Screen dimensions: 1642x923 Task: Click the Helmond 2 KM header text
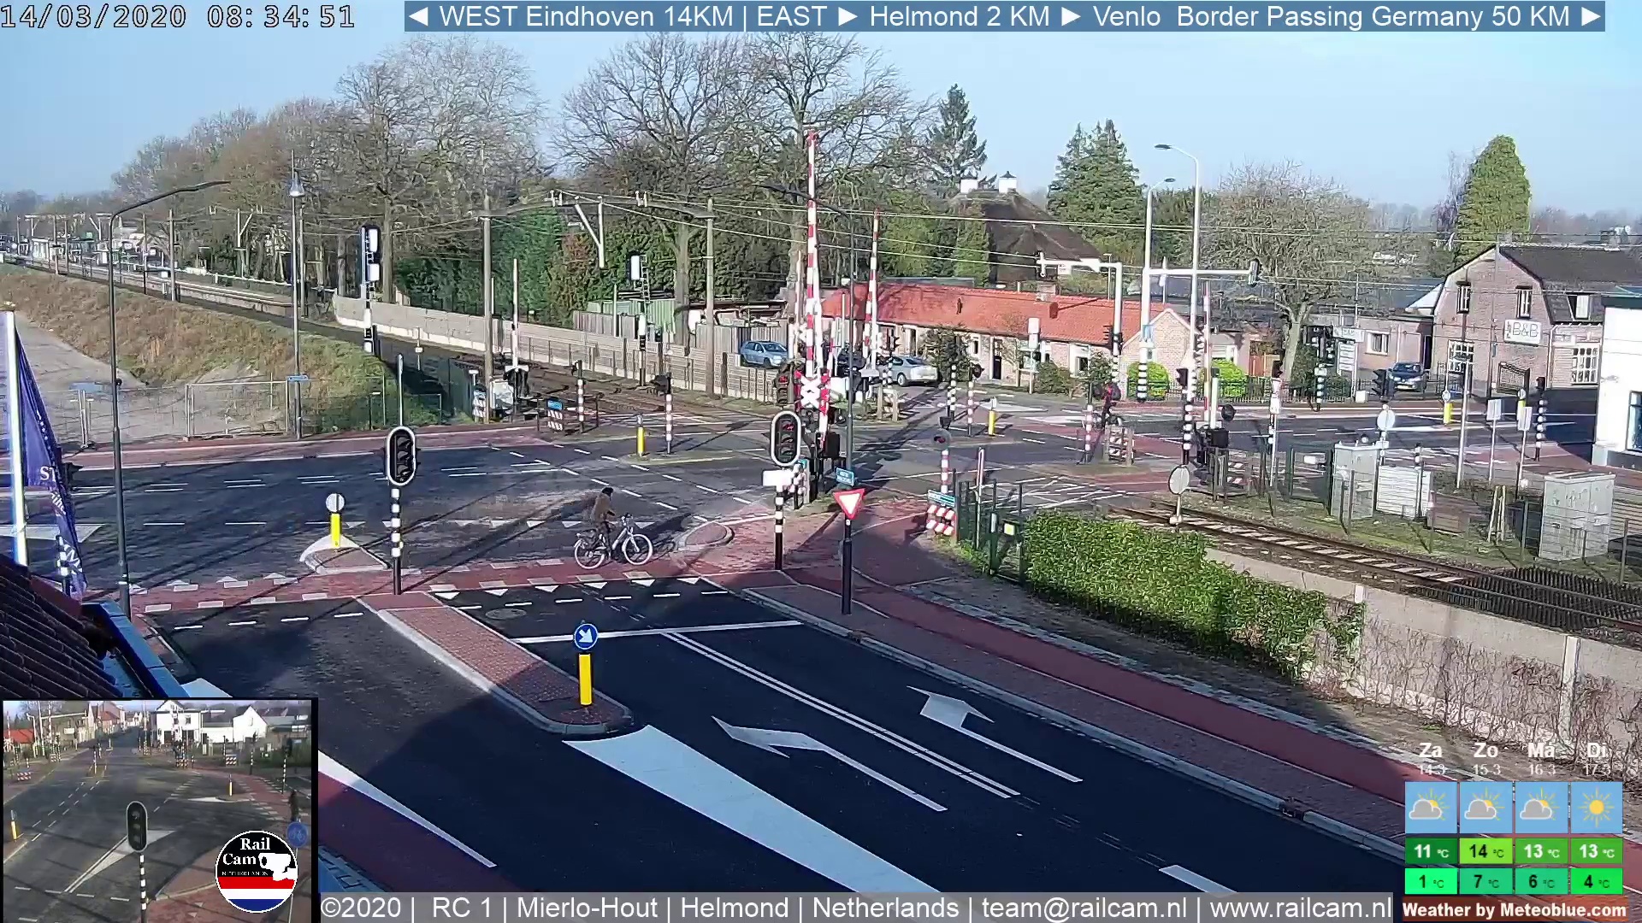(x=959, y=16)
